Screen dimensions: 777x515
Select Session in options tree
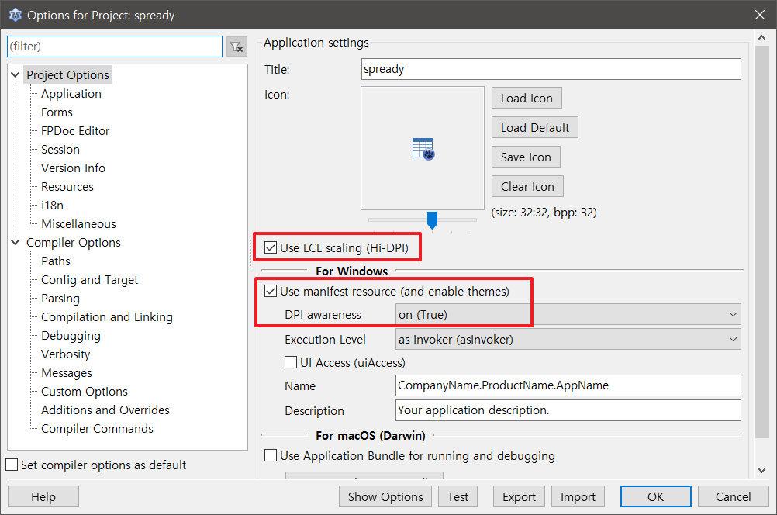(x=60, y=150)
